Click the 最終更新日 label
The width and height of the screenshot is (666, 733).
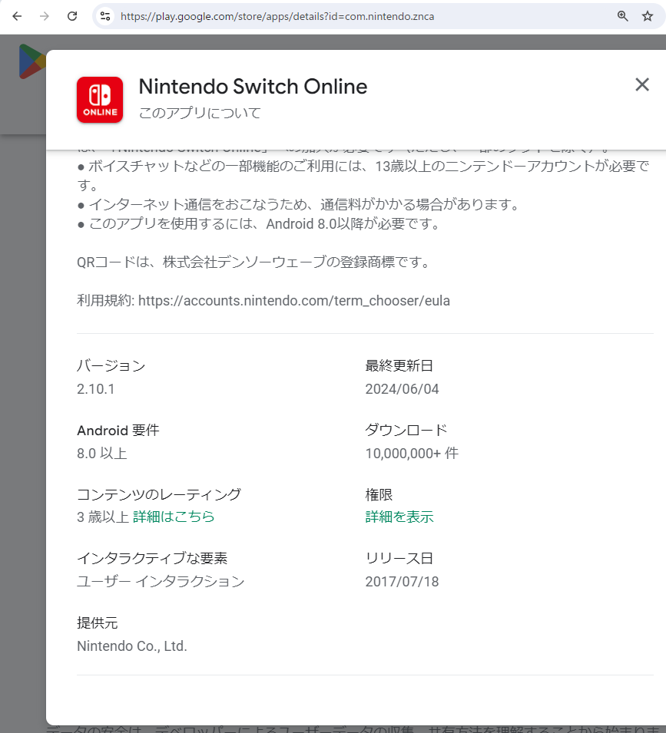(399, 365)
